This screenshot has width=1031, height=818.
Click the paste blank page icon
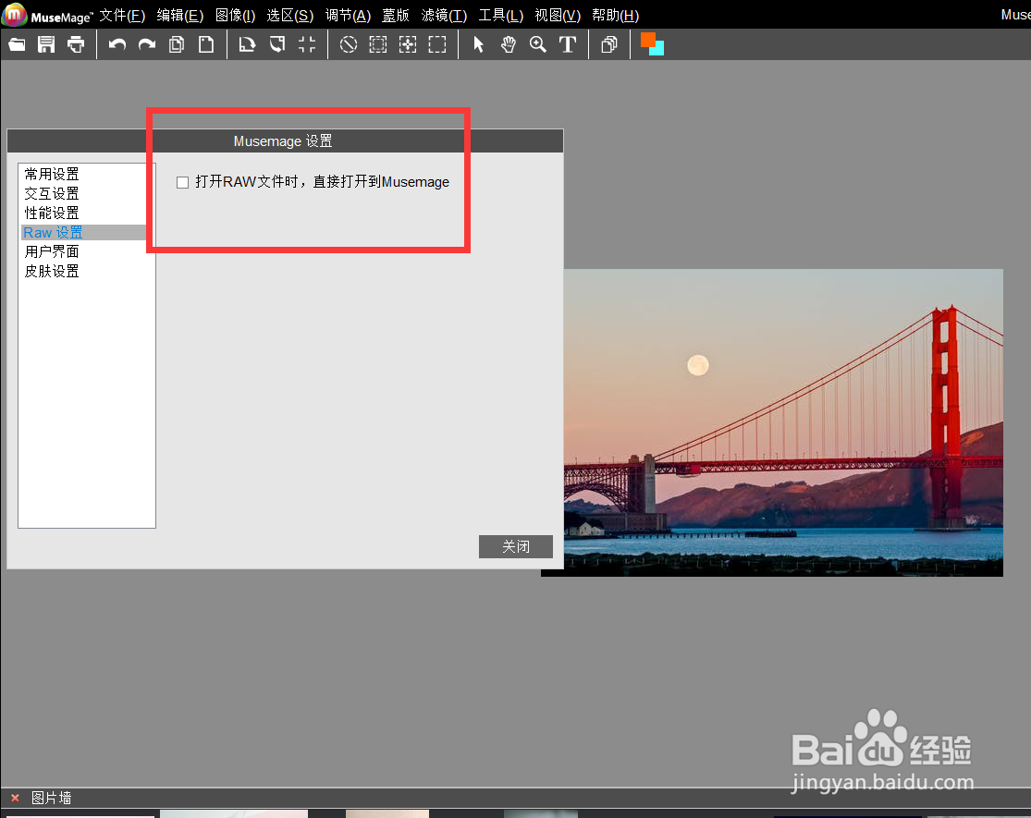point(206,44)
